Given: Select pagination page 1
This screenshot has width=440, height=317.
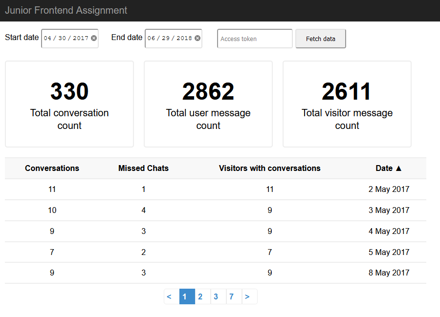Looking at the screenshot, I should 187,296.
